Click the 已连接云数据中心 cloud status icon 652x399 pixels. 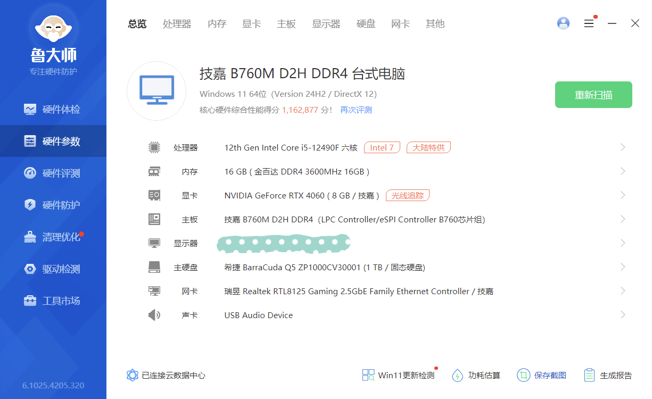pos(133,375)
